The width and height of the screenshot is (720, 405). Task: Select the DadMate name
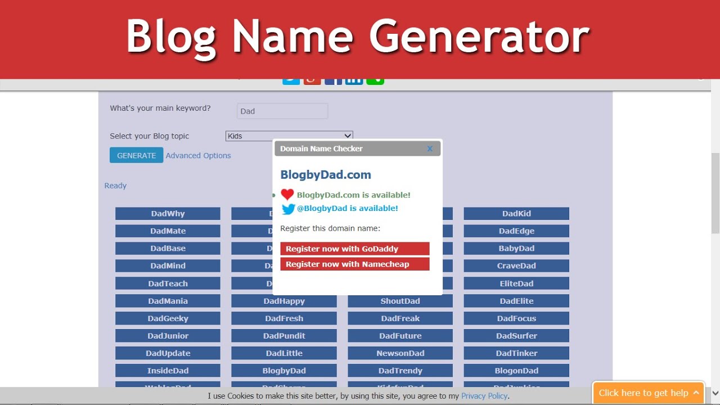click(x=168, y=231)
